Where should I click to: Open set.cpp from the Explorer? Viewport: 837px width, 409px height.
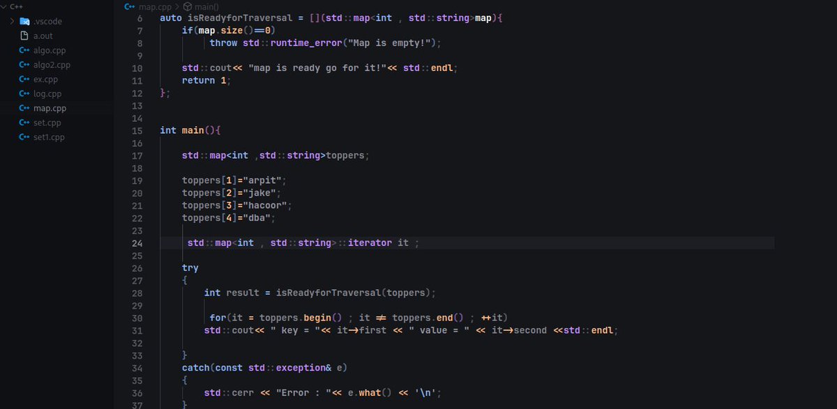tap(46, 123)
